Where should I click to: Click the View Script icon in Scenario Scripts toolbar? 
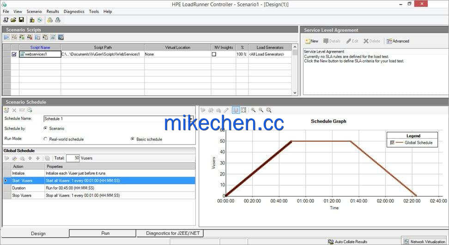tap(53, 37)
